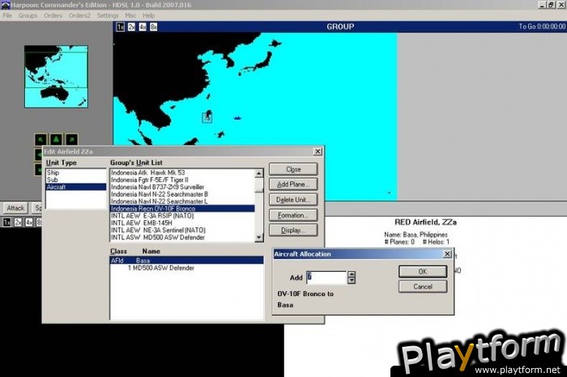This screenshot has height=377, width=567.
Task: Set the Group map zoom to 2x
Action: (x=131, y=27)
